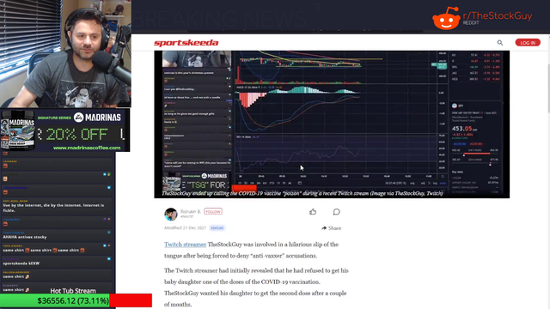The height and width of the screenshot is (309, 550).
Task: Share the article
Action: click(331, 228)
